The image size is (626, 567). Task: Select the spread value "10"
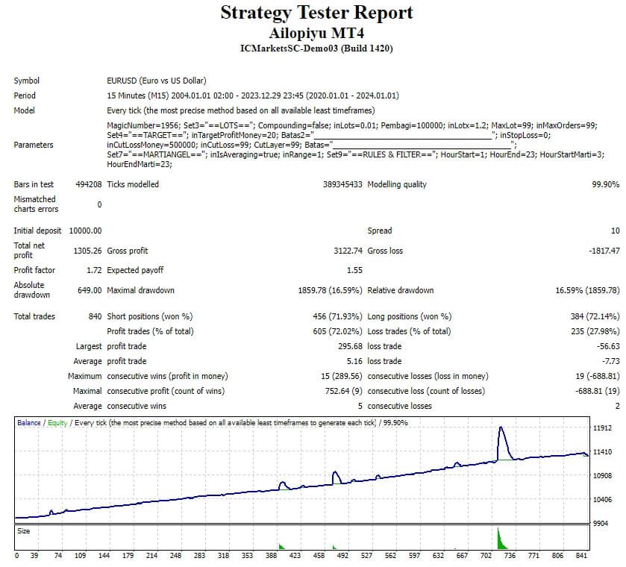coord(616,231)
